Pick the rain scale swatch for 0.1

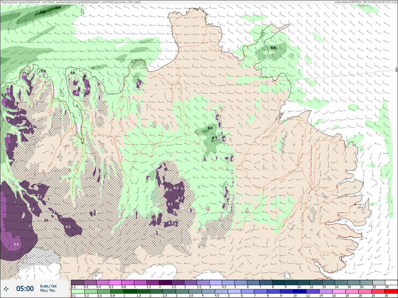[77, 291]
